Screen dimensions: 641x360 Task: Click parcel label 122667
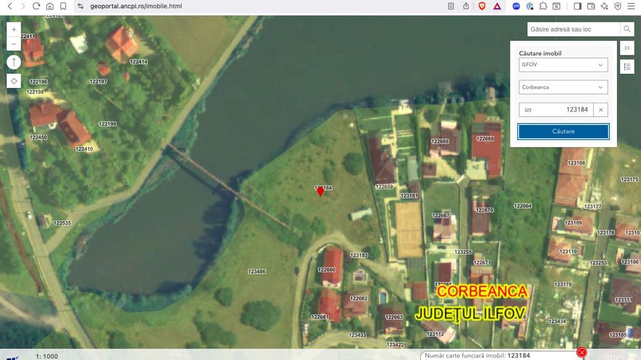pyautogui.click(x=441, y=215)
